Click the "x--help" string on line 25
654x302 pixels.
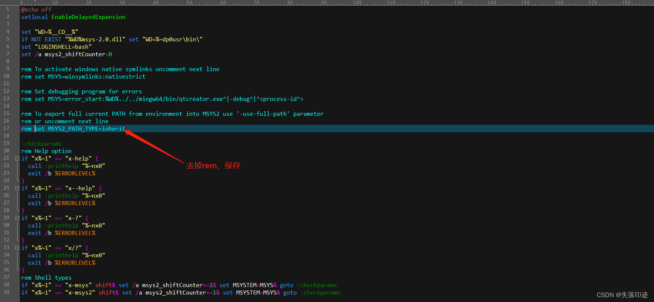pos(80,188)
